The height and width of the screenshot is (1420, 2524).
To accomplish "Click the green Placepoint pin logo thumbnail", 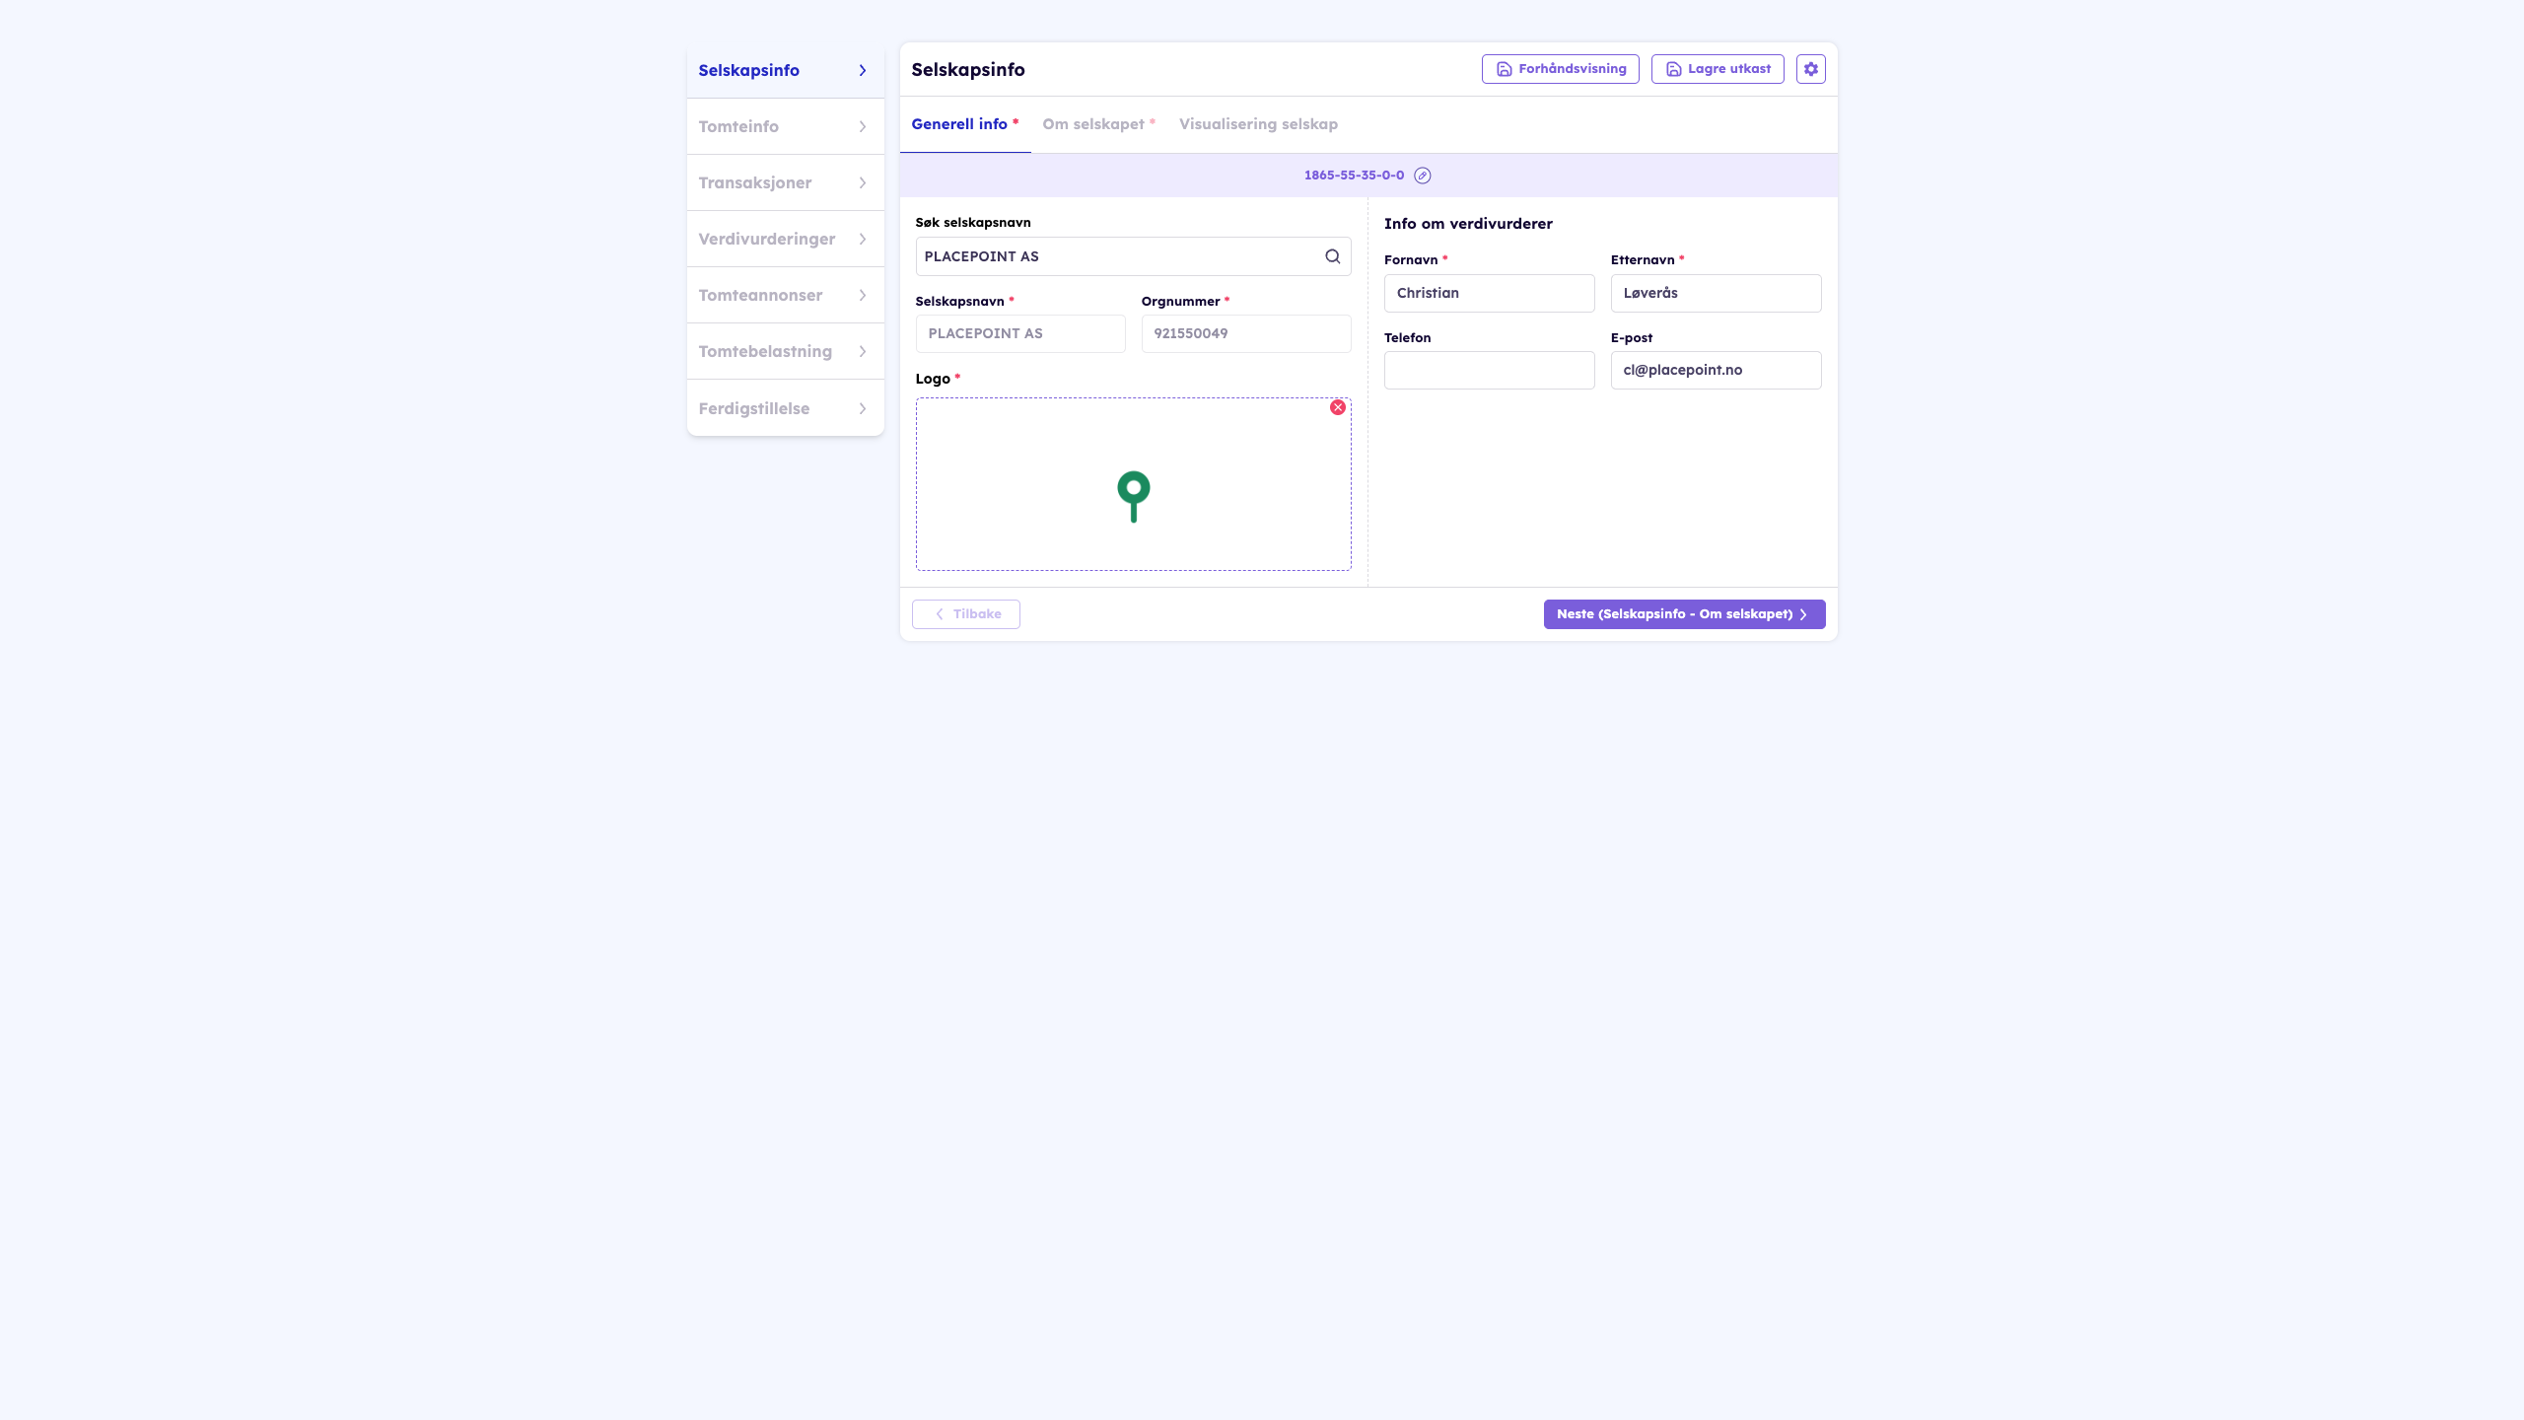I will point(1134,496).
